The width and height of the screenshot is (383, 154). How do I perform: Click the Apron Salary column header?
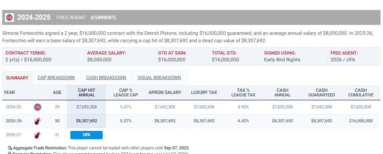pyautogui.click(x=165, y=92)
